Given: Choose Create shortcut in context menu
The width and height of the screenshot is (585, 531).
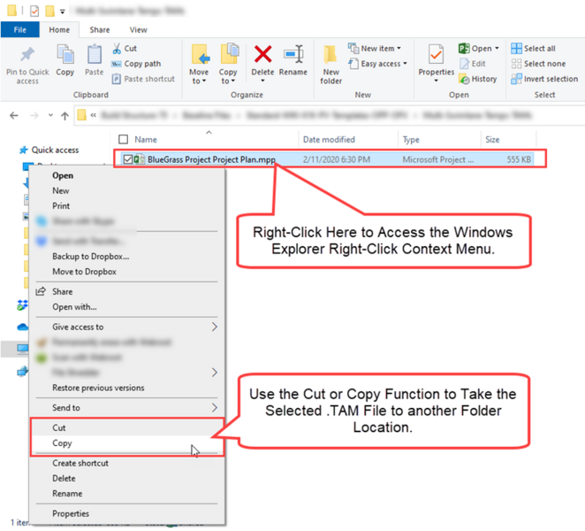Looking at the screenshot, I should 80,463.
